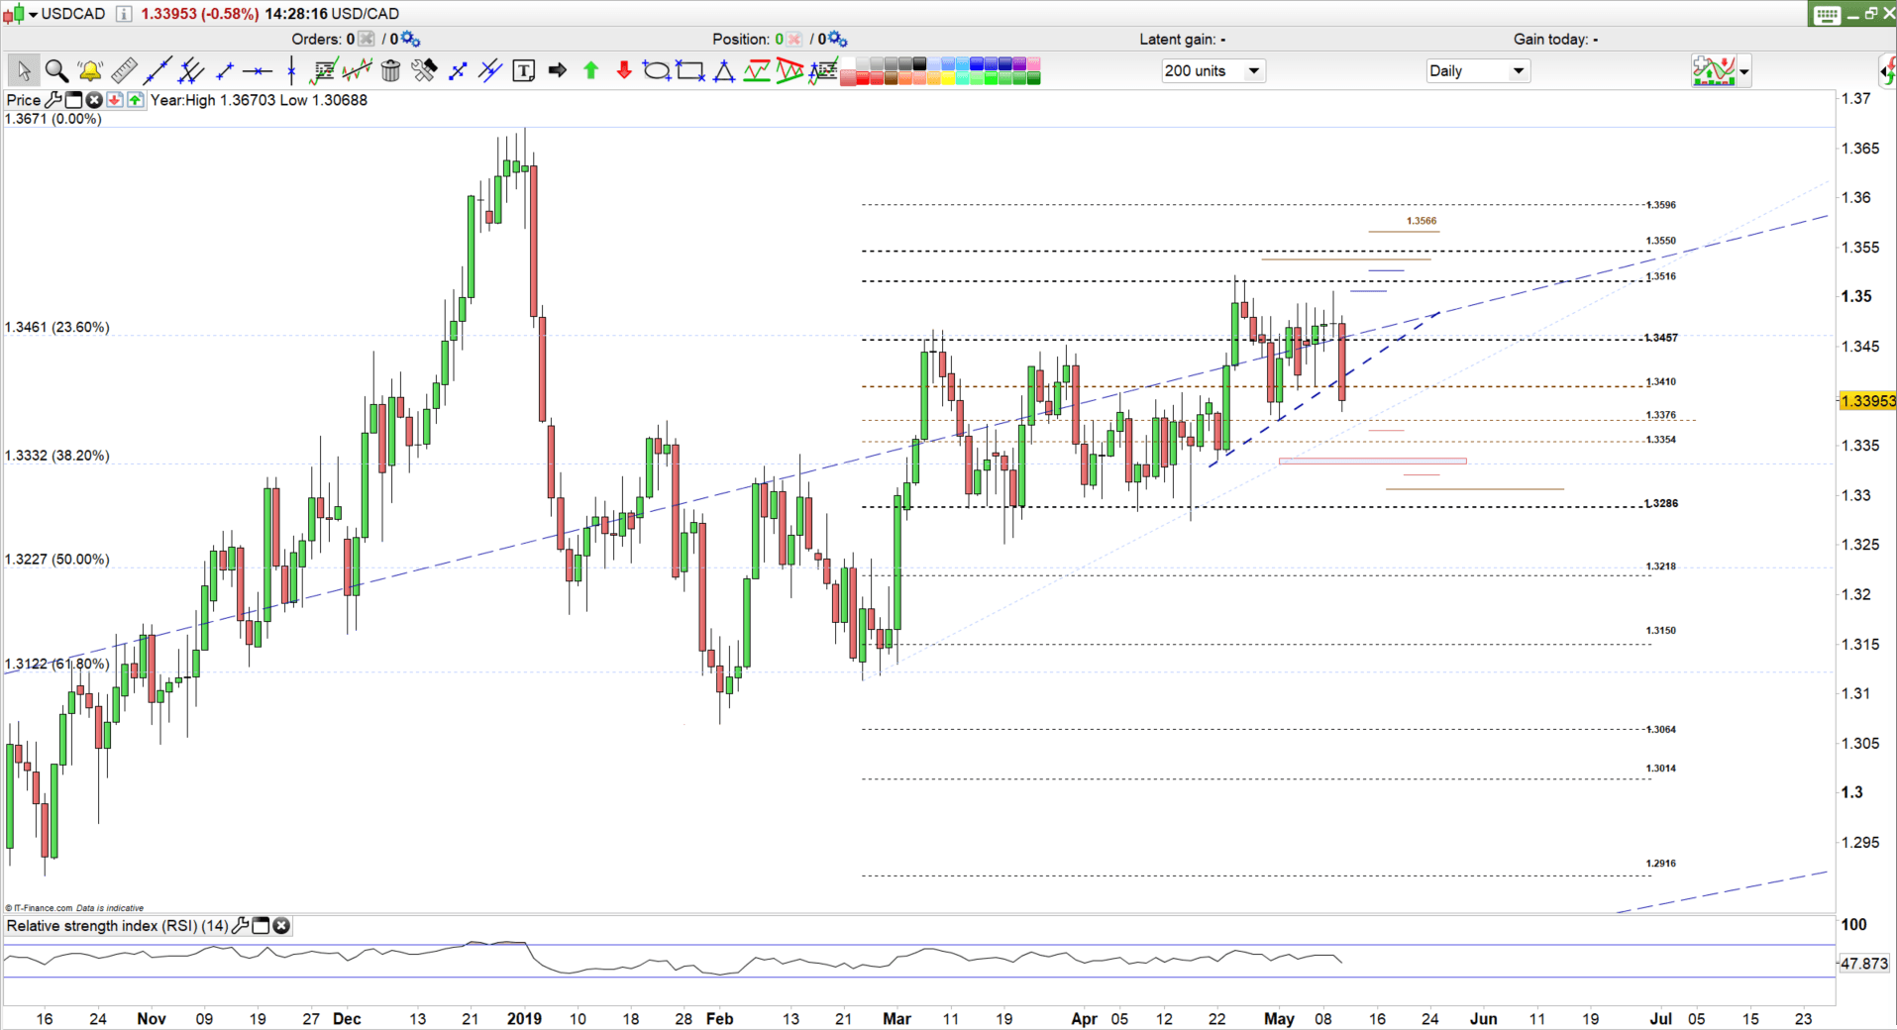
Task: Insert a red down arrow marker
Action: pos(624,70)
